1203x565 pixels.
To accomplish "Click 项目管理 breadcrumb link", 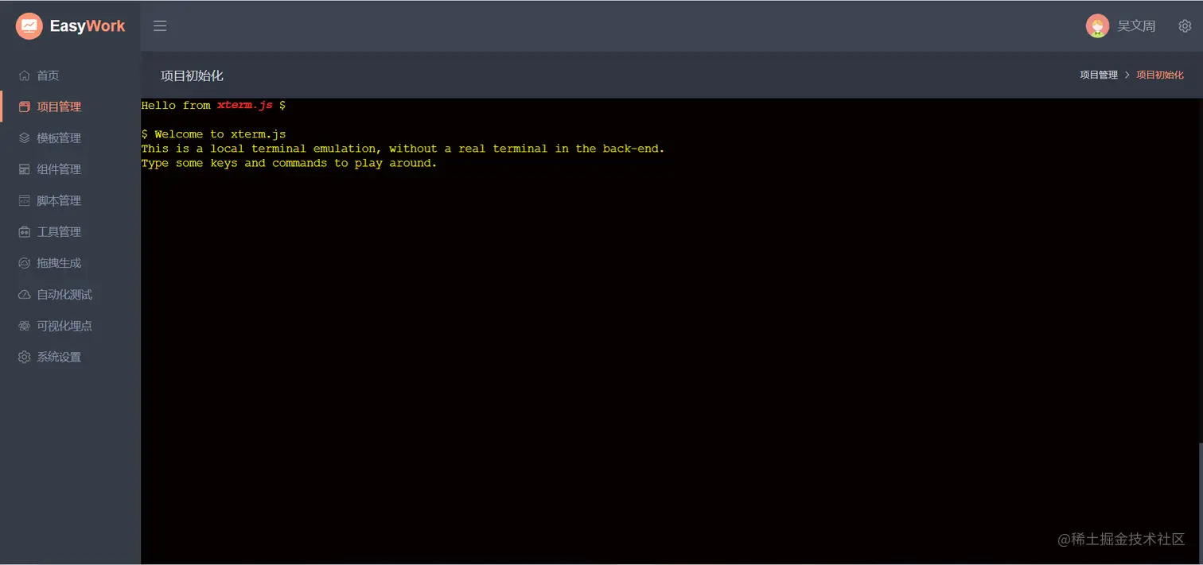I will (x=1098, y=75).
